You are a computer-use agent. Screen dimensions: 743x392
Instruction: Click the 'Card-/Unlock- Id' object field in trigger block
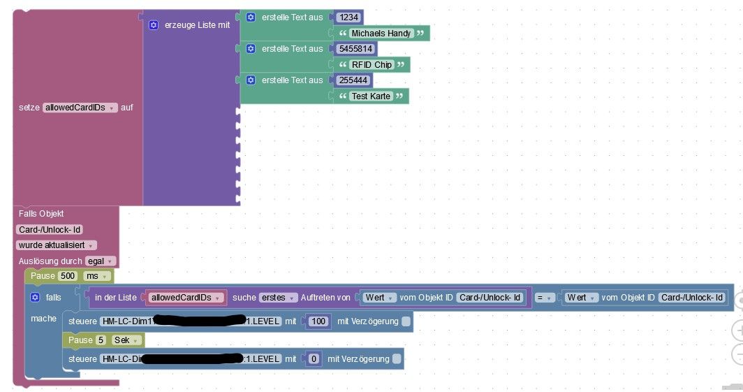click(x=50, y=229)
